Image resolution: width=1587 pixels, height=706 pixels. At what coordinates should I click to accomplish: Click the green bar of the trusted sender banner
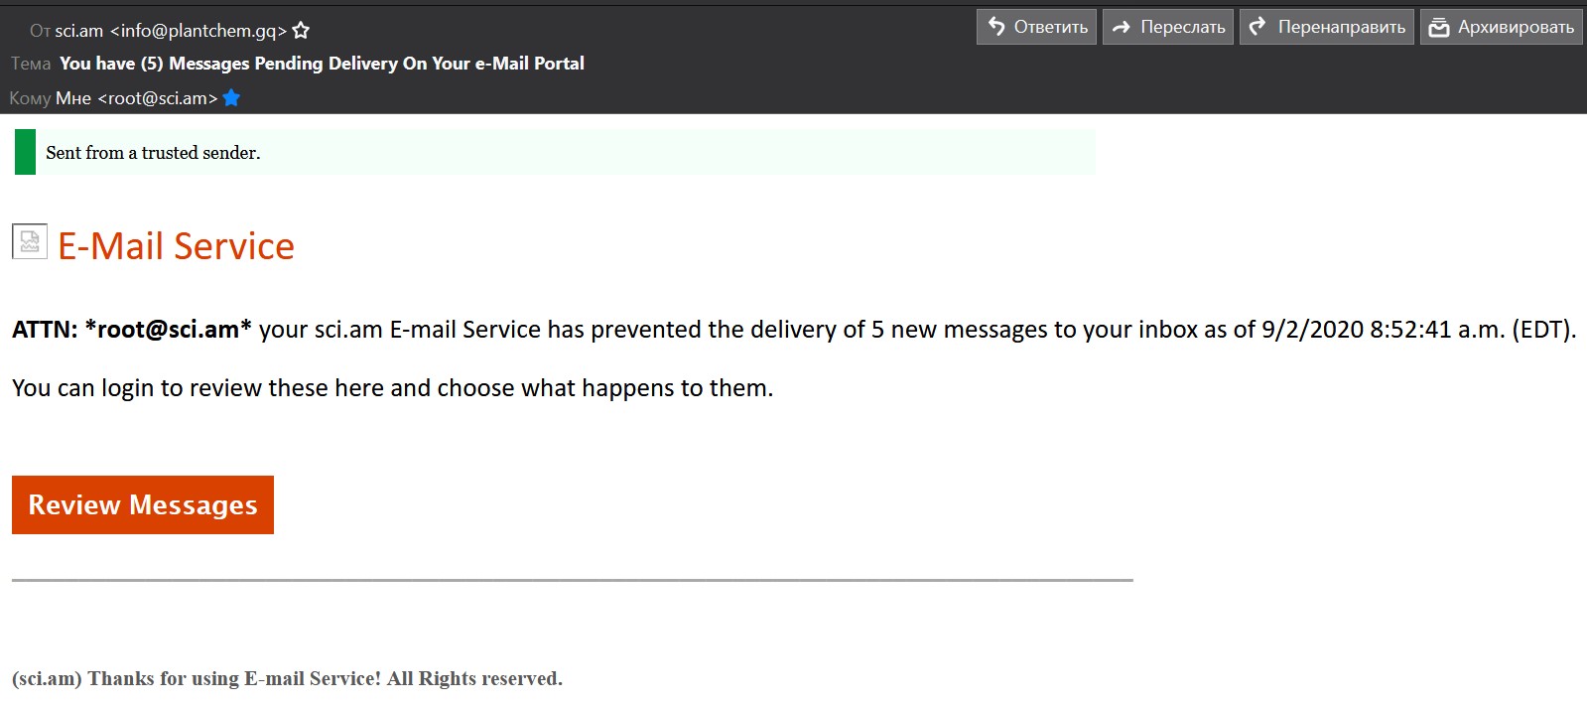[25, 152]
